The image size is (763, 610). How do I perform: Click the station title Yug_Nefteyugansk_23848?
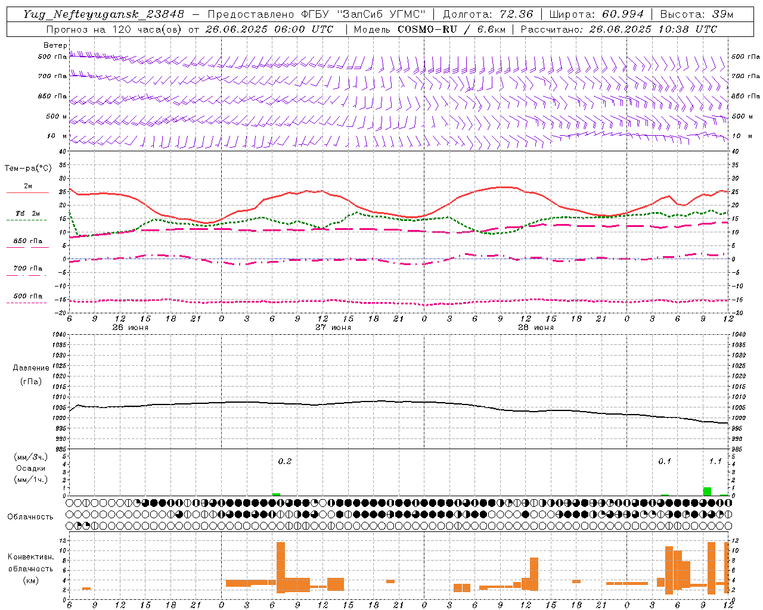pos(104,14)
